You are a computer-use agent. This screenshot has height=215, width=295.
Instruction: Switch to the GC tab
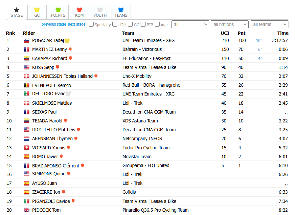(x=37, y=12)
